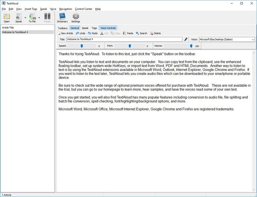This screenshot has width=257, height=197.
Task: Open the Edit menu
Action: tap(11, 9)
